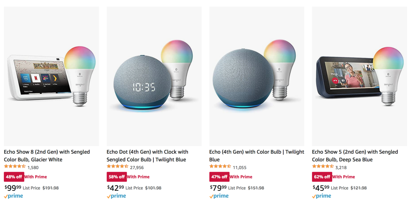Viewport: 411px width, 206px height.
Task: Click the 62% off deal badge
Action: point(322,177)
